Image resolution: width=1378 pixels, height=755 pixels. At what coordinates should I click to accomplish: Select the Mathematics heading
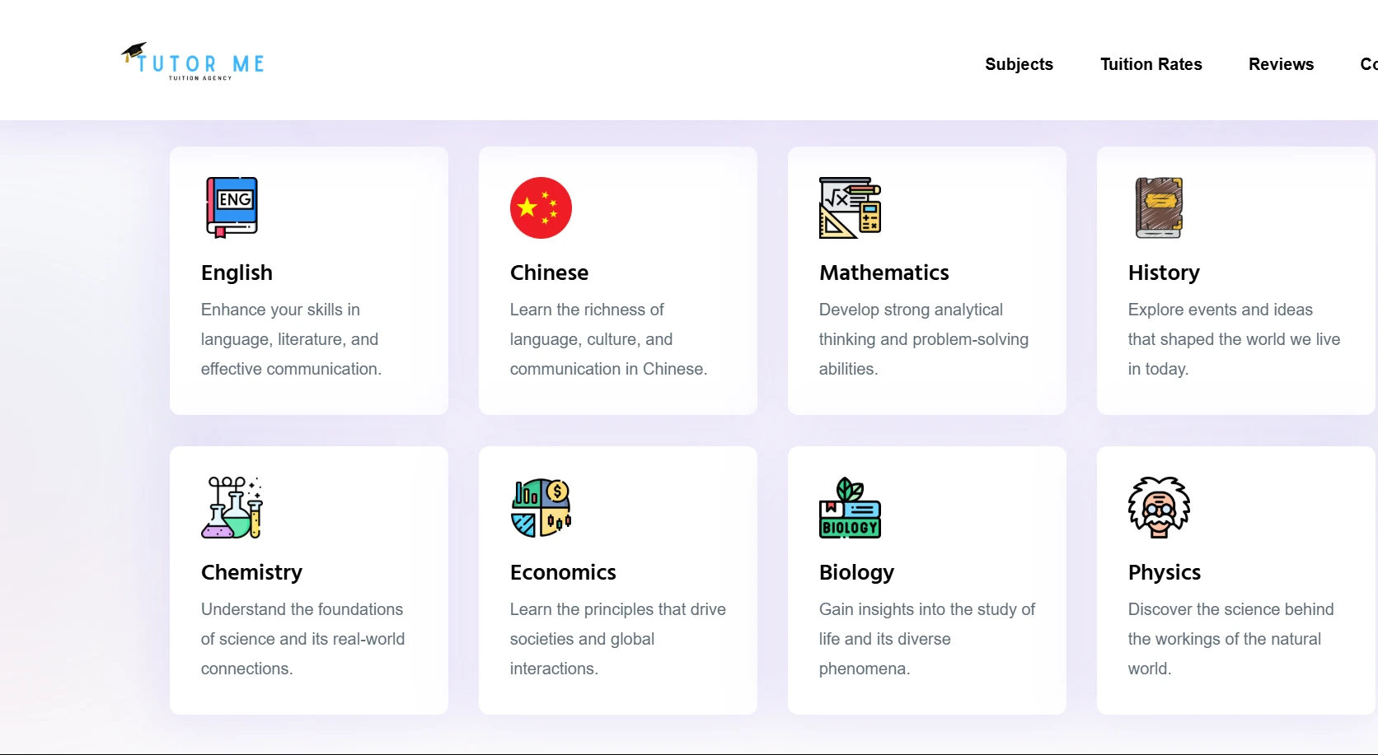(884, 273)
